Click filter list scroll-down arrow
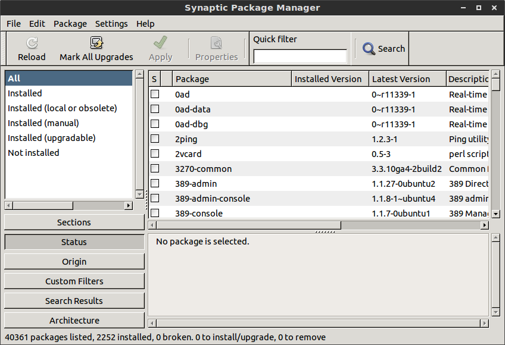Image resolution: width=505 pixels, height=345 pixels. point(139,195)
